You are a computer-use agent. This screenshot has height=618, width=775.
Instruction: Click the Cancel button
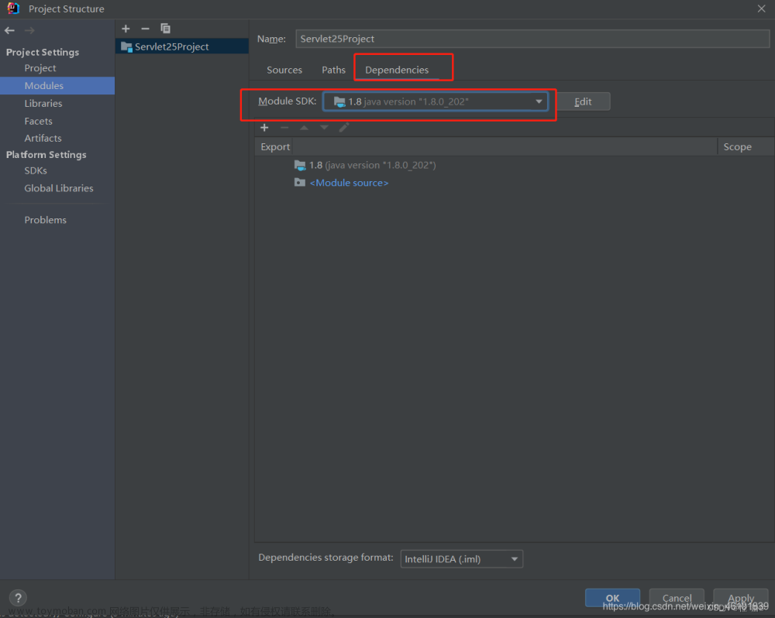[677, 598]
